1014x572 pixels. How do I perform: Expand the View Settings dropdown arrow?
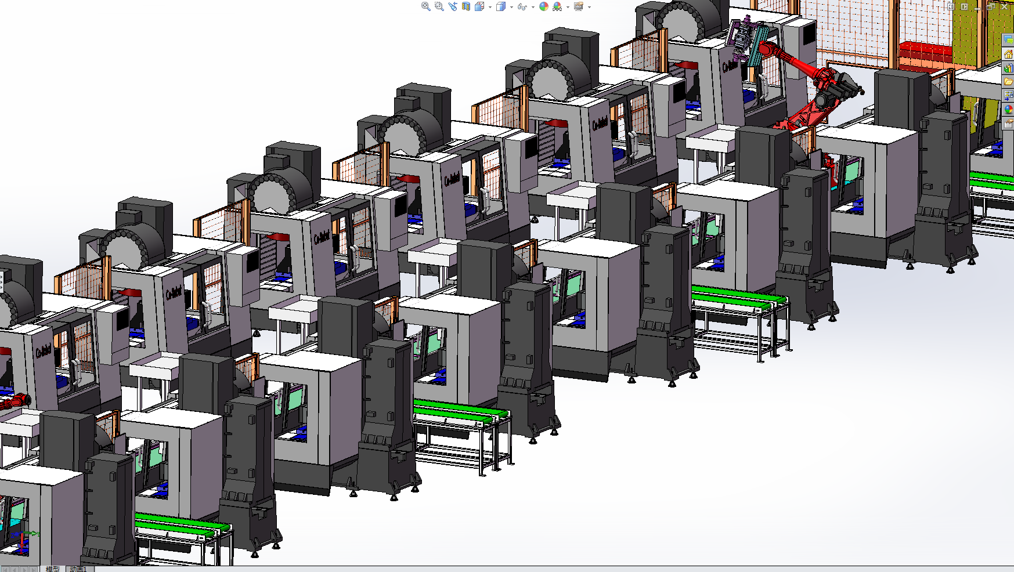589,7
